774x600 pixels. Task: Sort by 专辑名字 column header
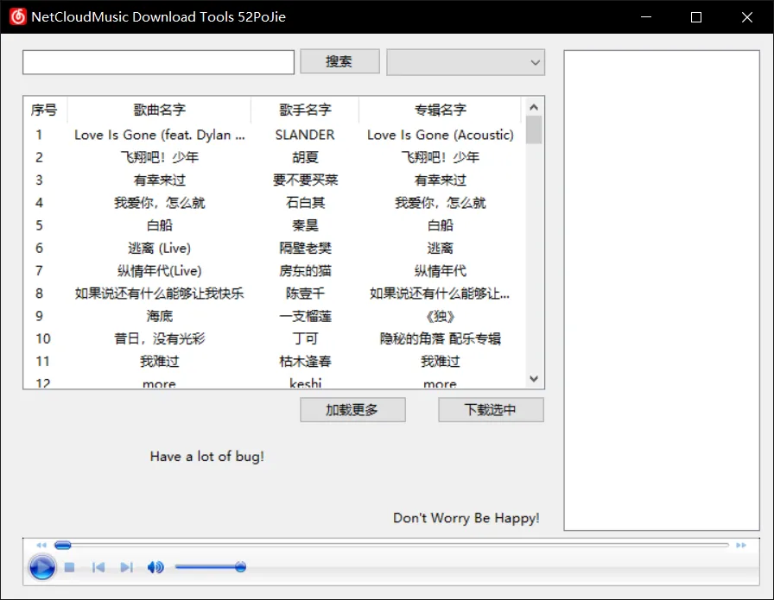click(440, 110)
